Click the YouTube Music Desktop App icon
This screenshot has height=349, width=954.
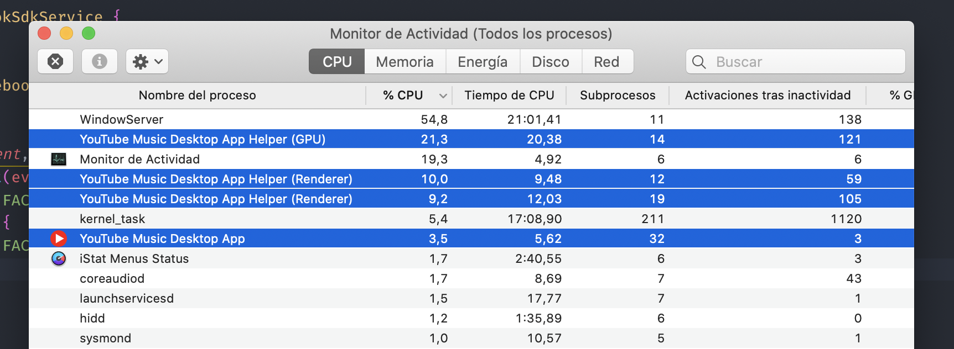click(x=59, y=238)
